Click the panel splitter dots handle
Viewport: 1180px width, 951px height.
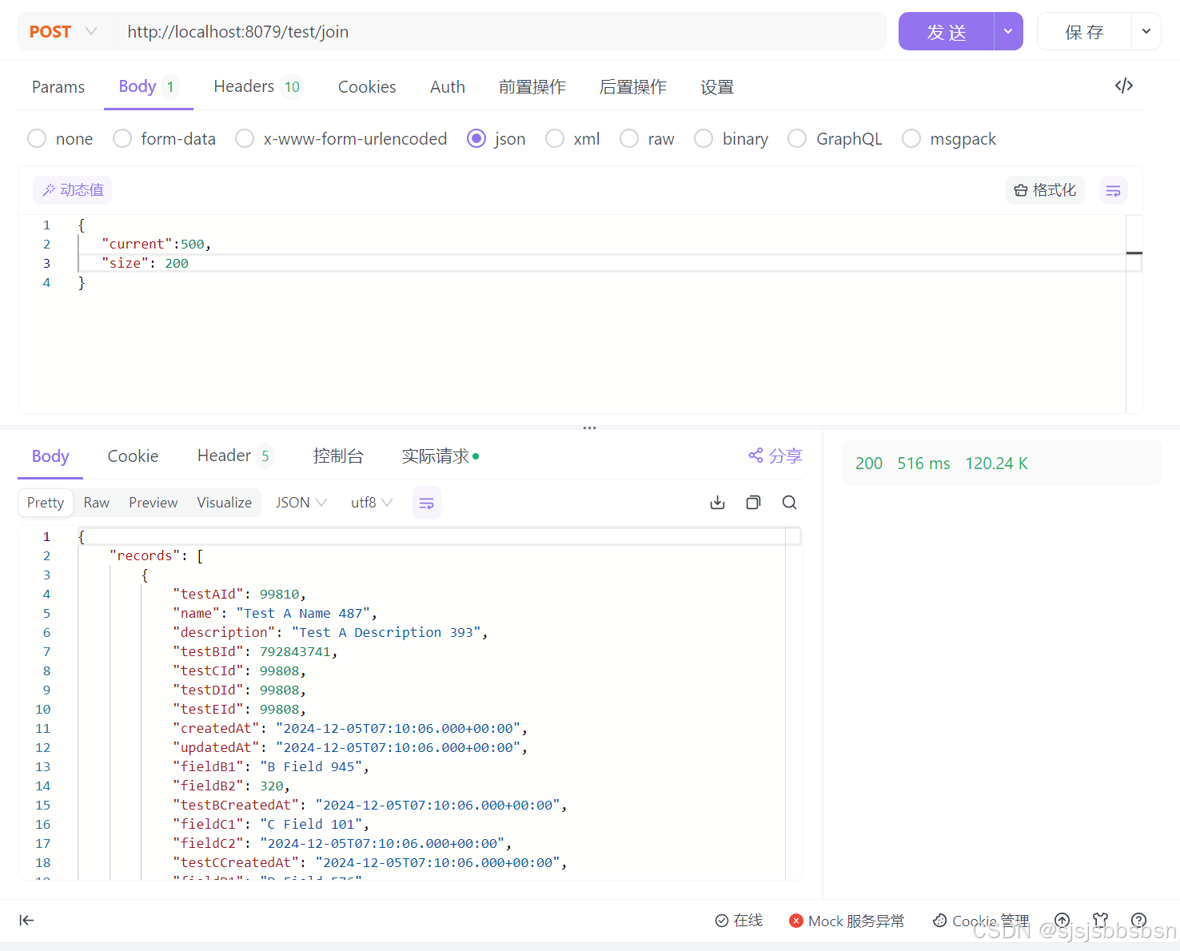[589, 428]
